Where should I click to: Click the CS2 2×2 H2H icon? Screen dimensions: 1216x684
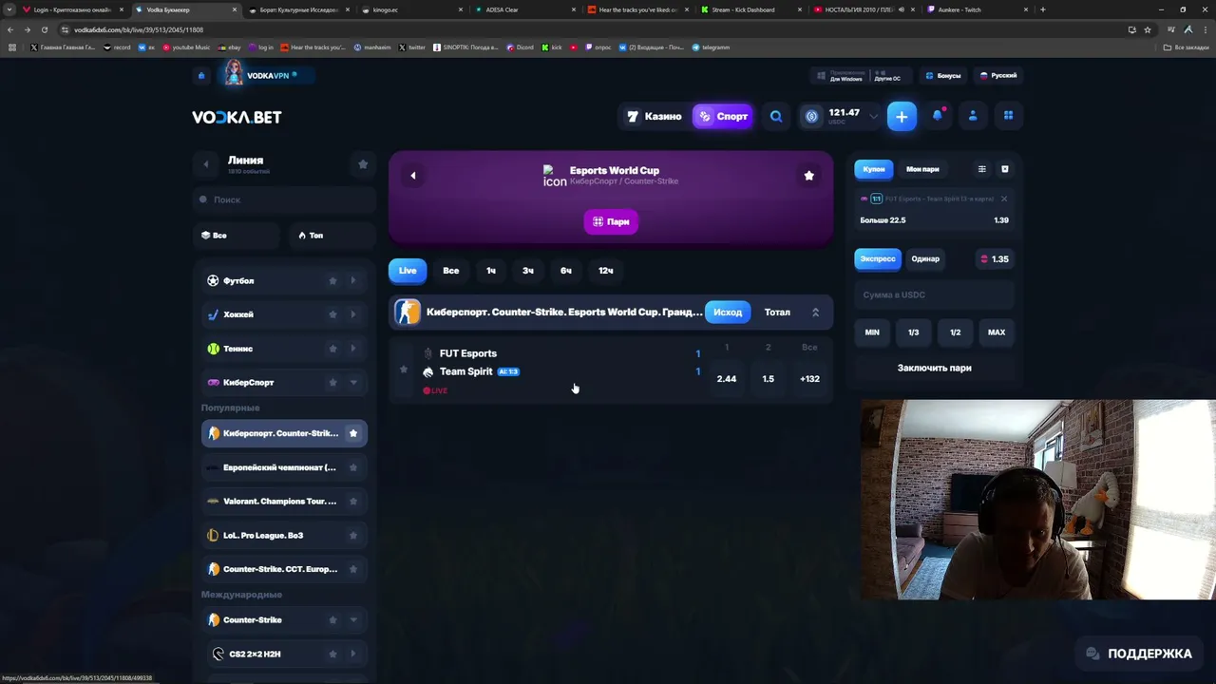point(218,654)
